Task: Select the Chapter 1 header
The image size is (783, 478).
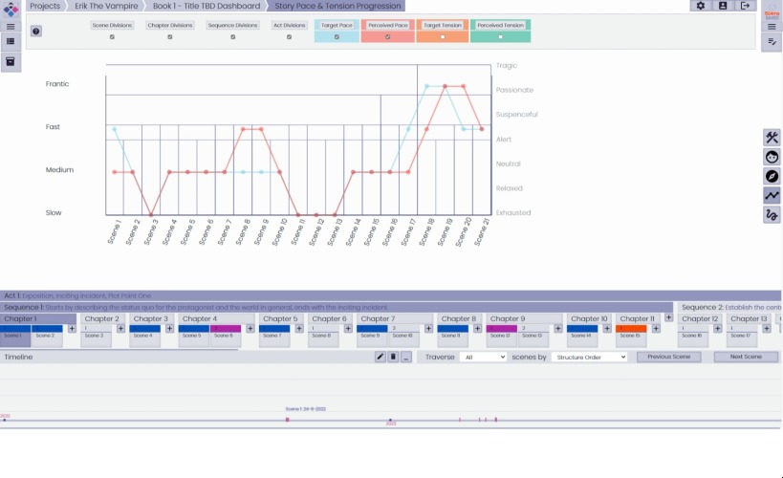Action: click(38, 318)
